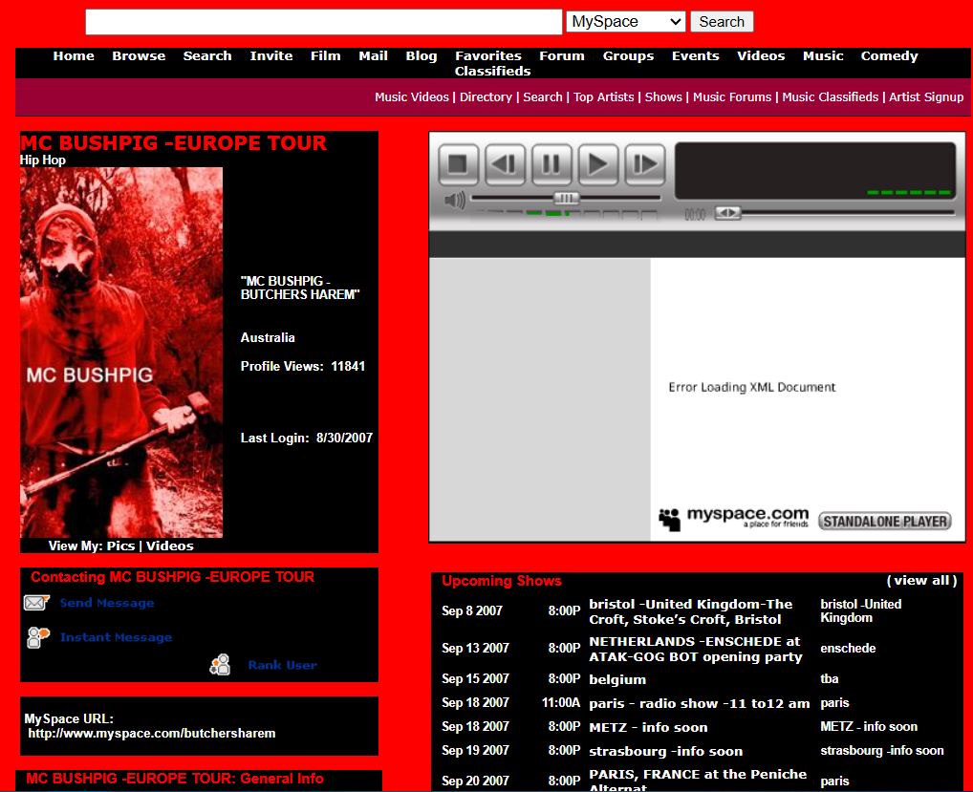Click the Rank User icon
973x792 pixels.
point(221,665)
